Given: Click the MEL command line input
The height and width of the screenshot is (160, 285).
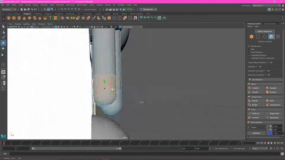Looking at the screenshot, I should pos(145,154).
